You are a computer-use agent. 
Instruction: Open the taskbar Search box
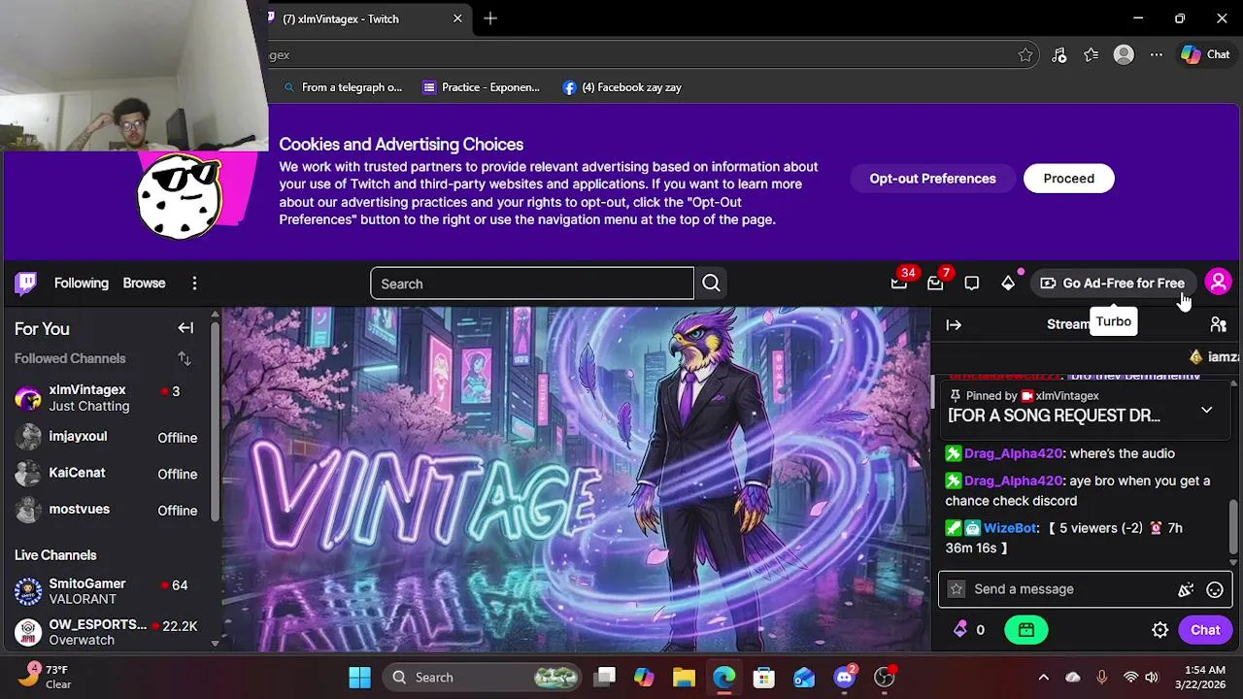point(483,678)
